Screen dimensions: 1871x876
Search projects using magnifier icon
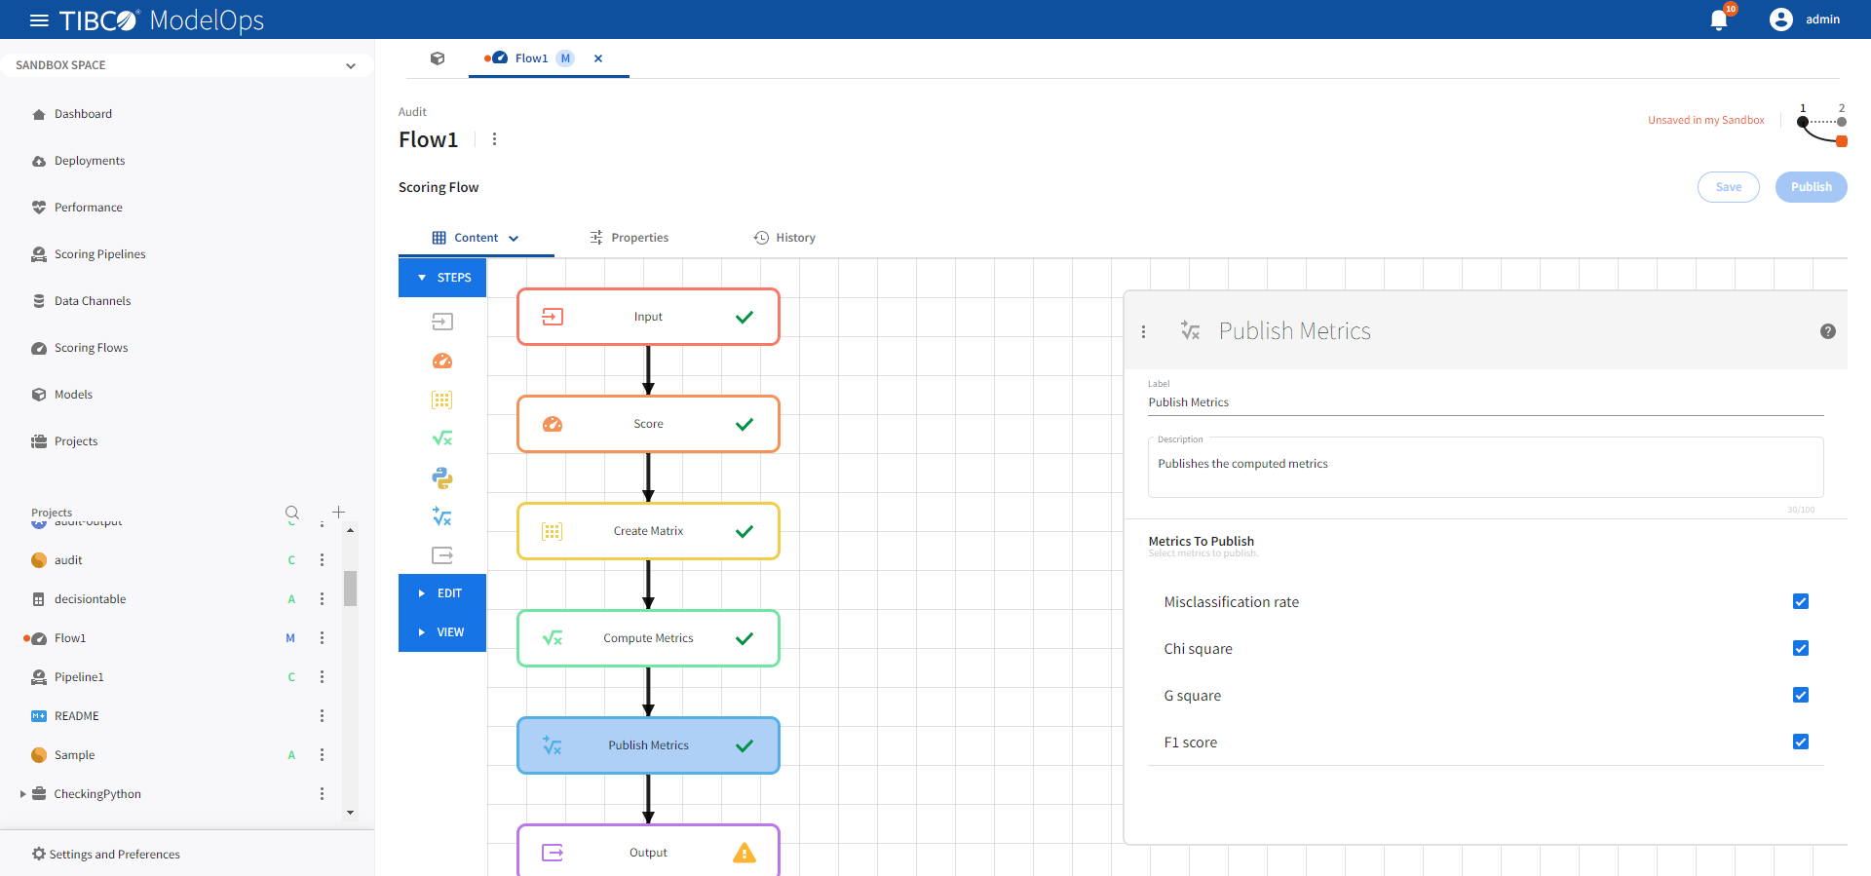(292, 513)
